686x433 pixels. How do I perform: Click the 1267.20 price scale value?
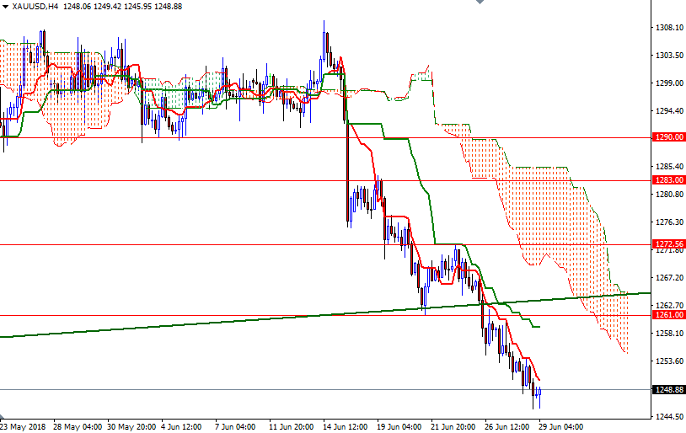(x=669, y=278)
